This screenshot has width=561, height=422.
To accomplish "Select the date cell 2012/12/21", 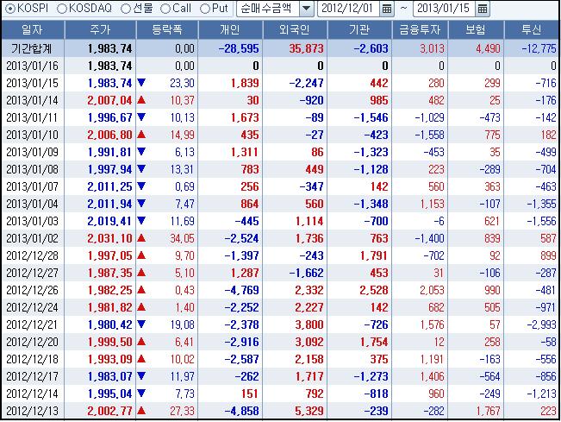I will (32, 324).
